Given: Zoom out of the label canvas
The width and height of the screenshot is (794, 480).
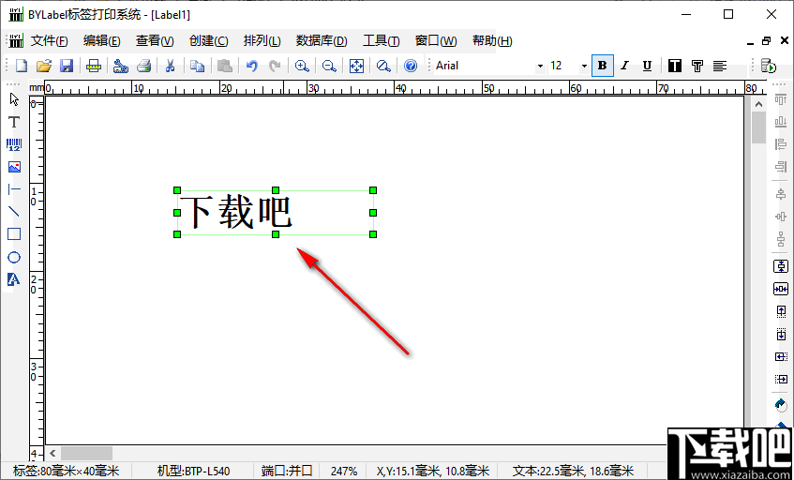Looking at the screenshot, I should click(330, 66).
